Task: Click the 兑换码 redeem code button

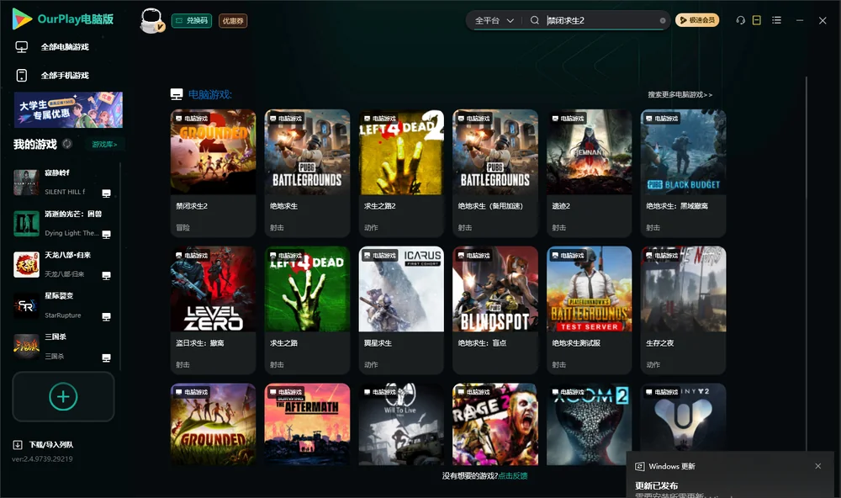Action: [192, 20]
